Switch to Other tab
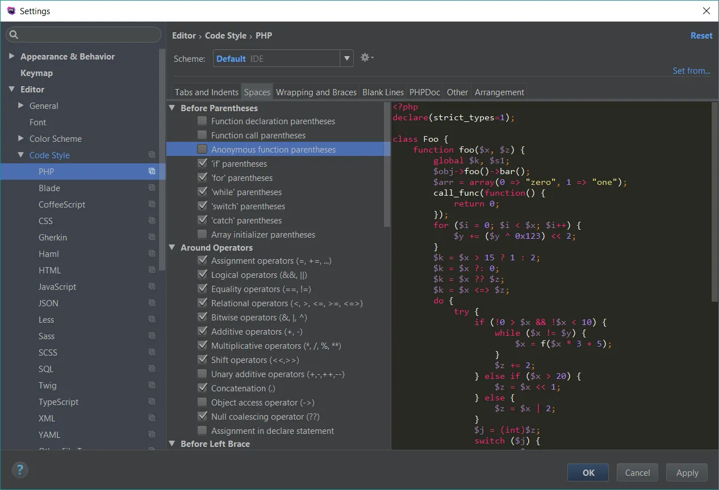Viewport: 719px width, 490px height. [x=457, y=92]
